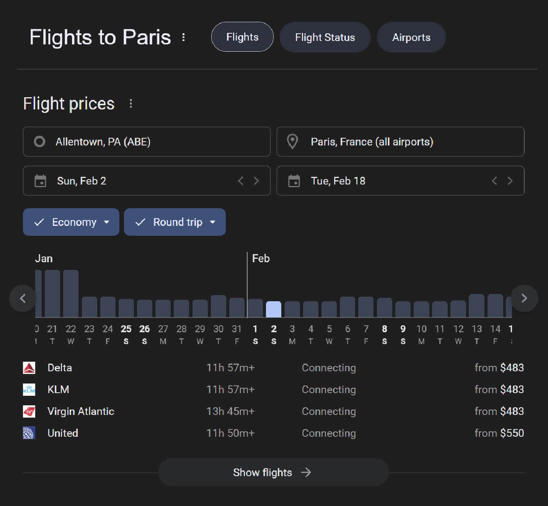Click the Delta airline name

click(x=60, y=368)
